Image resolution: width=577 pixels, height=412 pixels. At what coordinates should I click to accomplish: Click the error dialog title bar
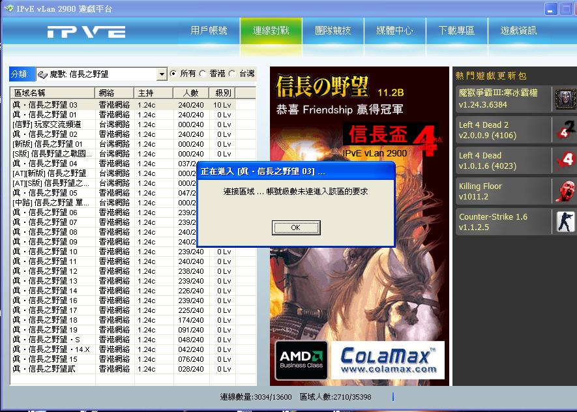pos(296,171)
